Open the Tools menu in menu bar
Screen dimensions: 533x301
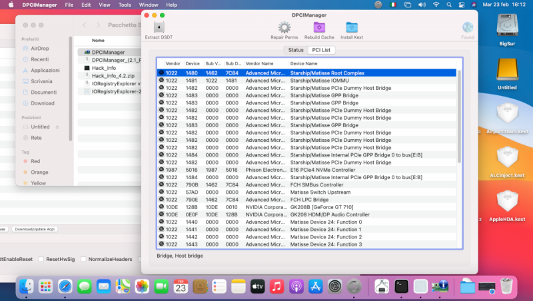tap(125, 5)
